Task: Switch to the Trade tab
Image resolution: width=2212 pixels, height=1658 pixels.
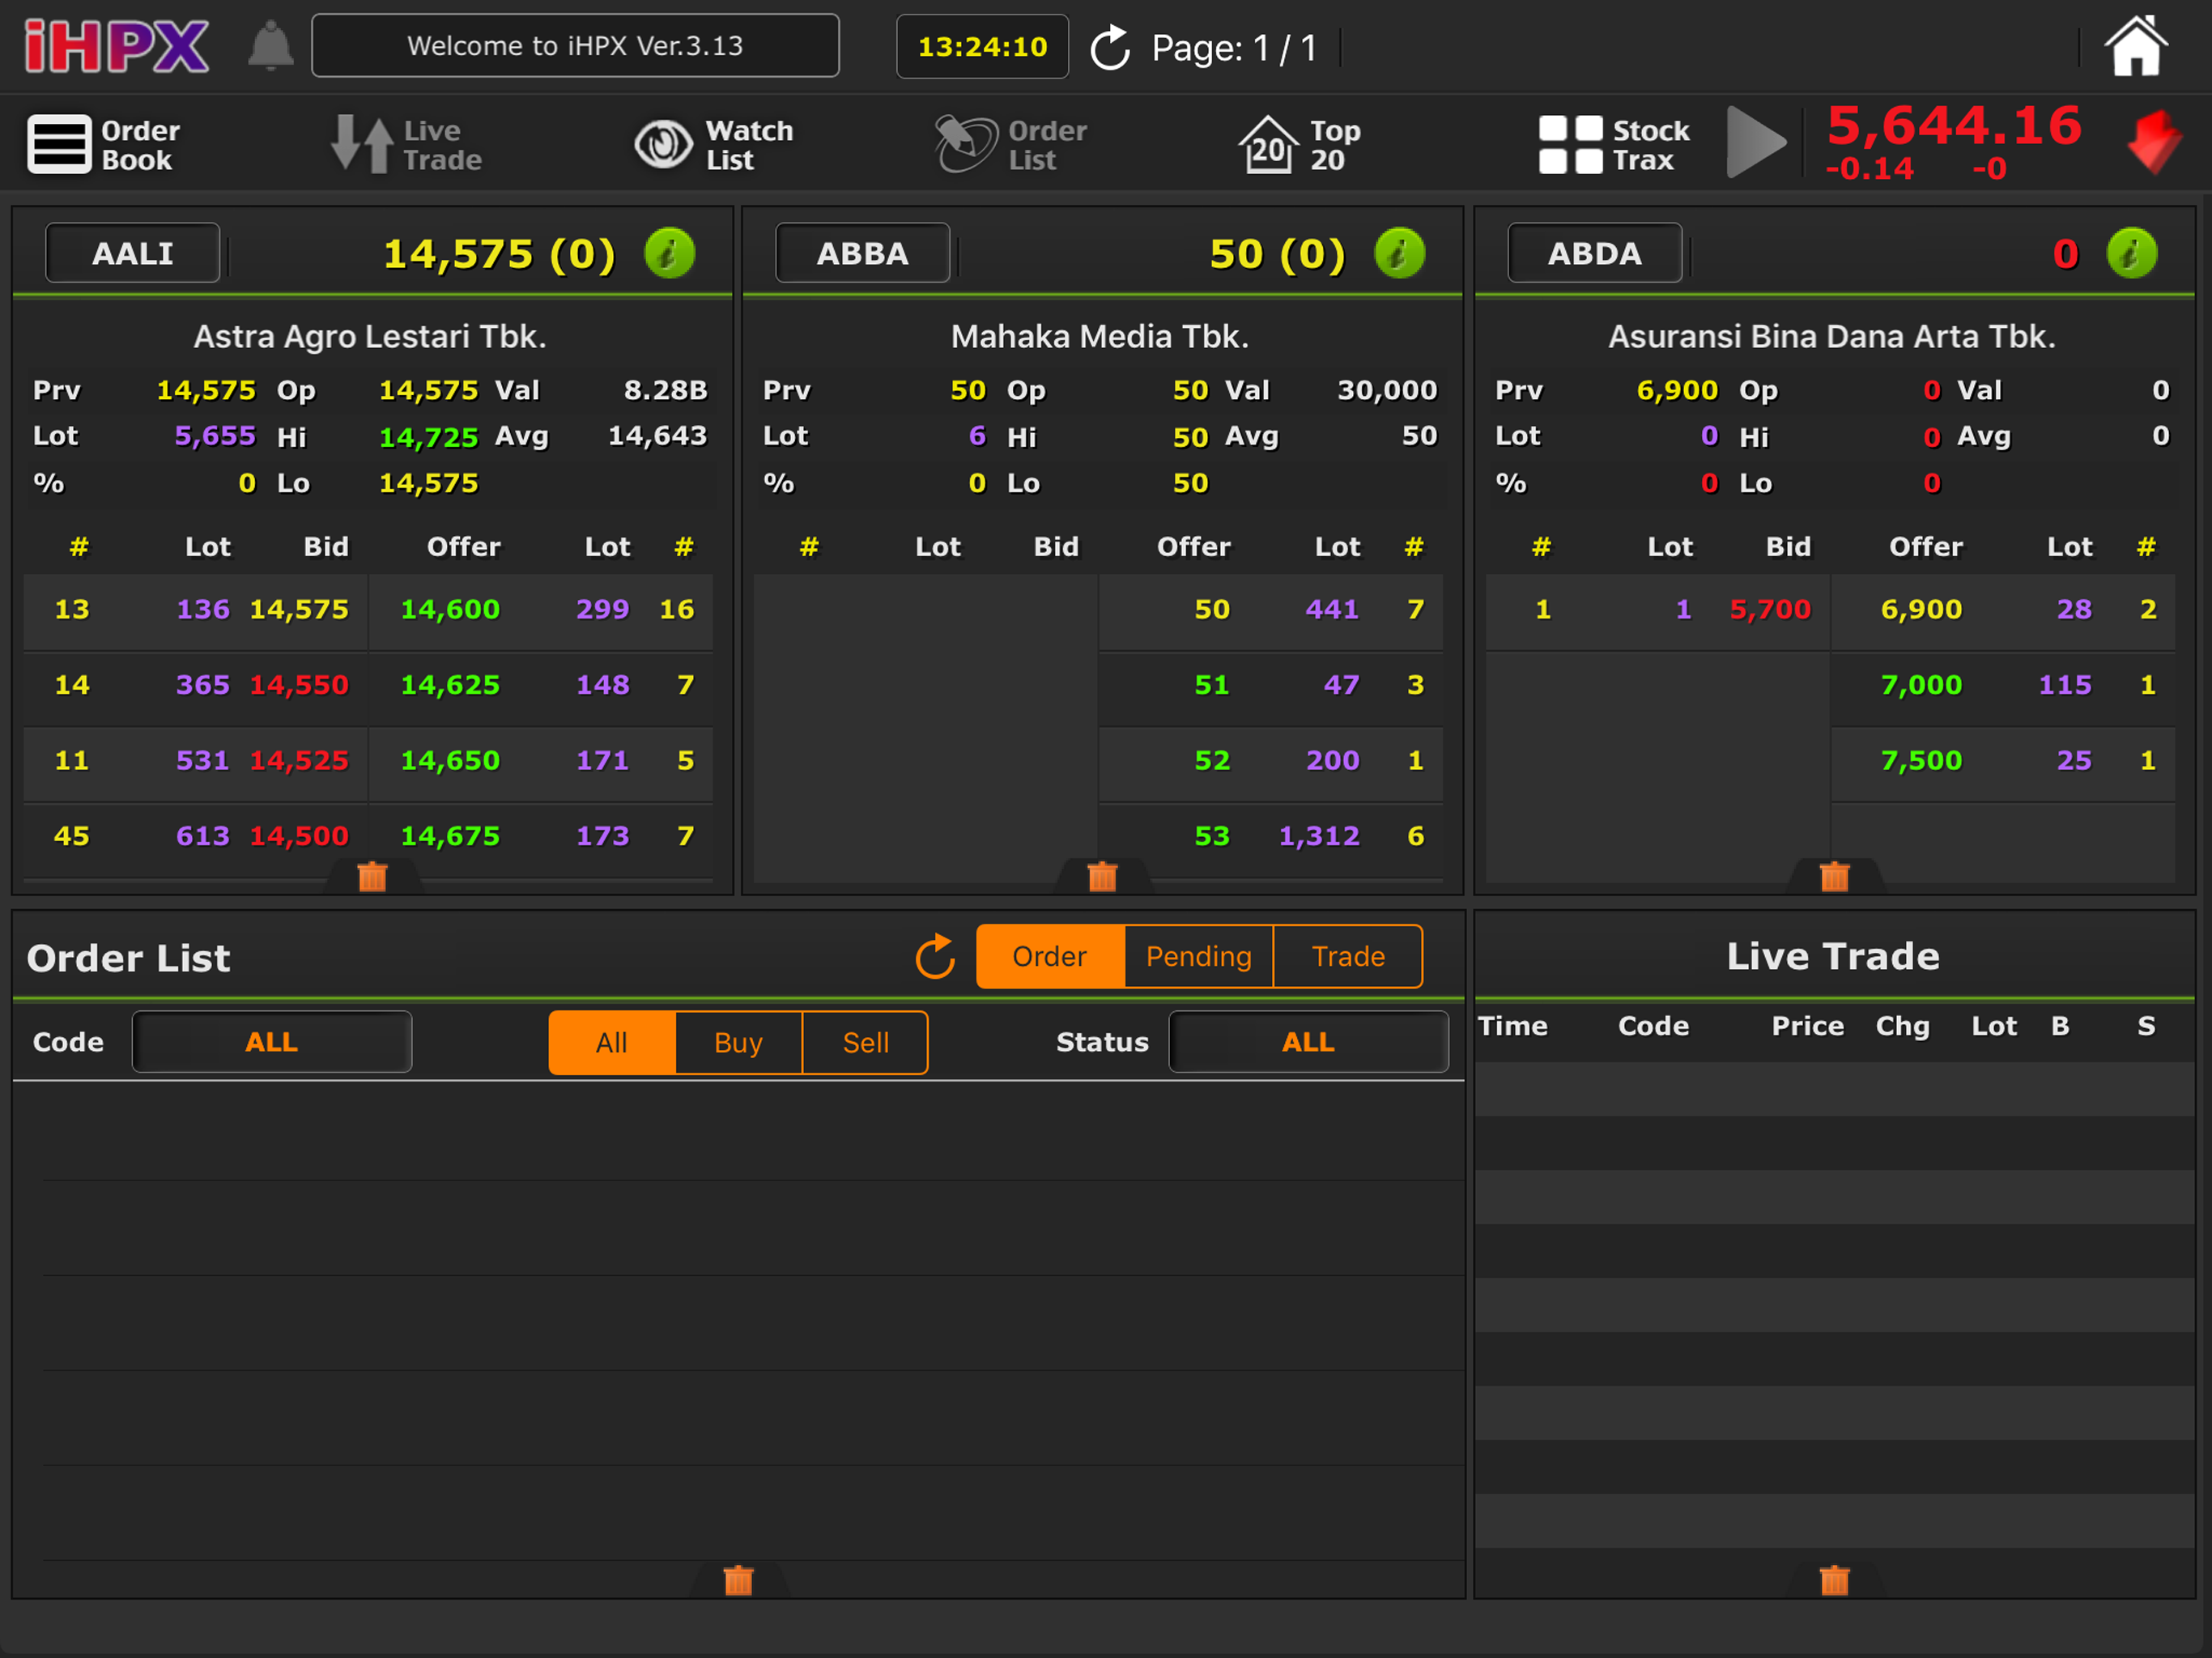Action: 1348,957
